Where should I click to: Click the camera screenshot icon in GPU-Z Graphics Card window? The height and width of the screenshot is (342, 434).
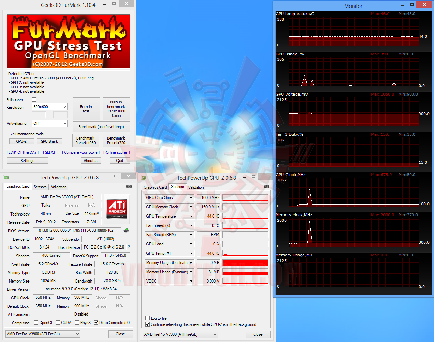click(129, 186)
